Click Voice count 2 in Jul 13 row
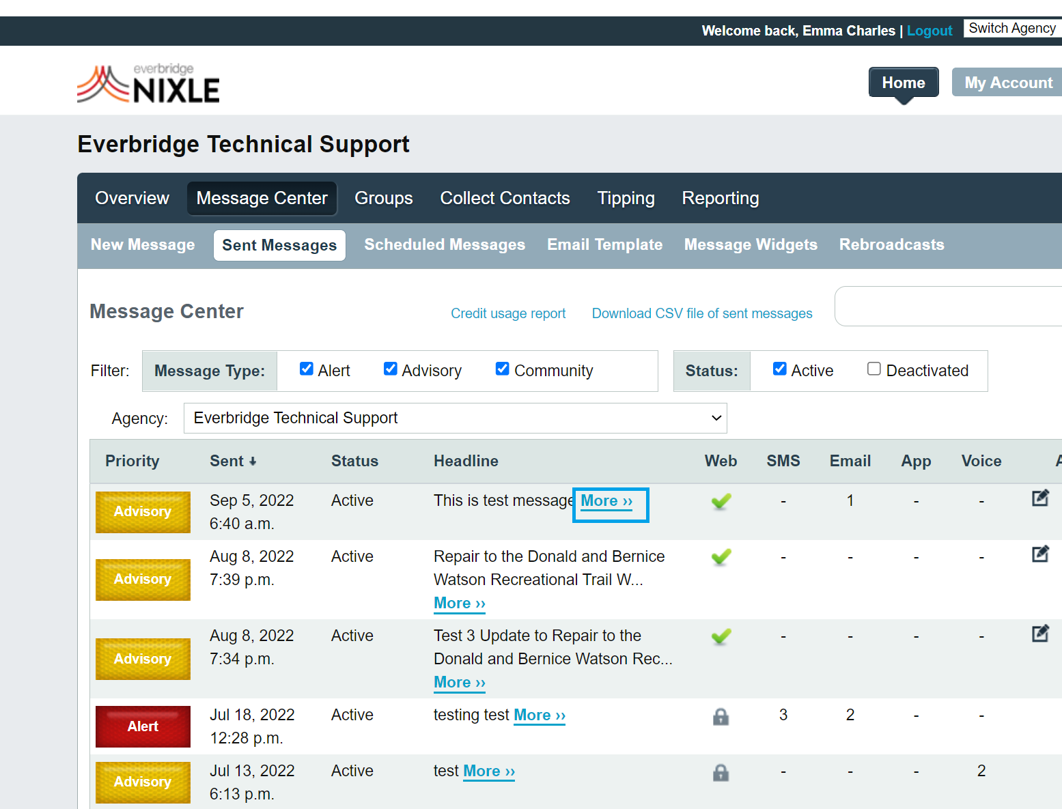Image resolution: width=1062 pixels, height=809 pixels. [x=981, y=771]
